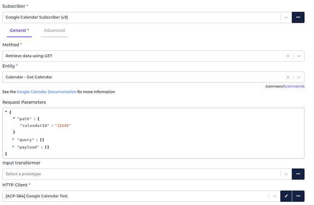Expand the "query" node

(13, 139)
